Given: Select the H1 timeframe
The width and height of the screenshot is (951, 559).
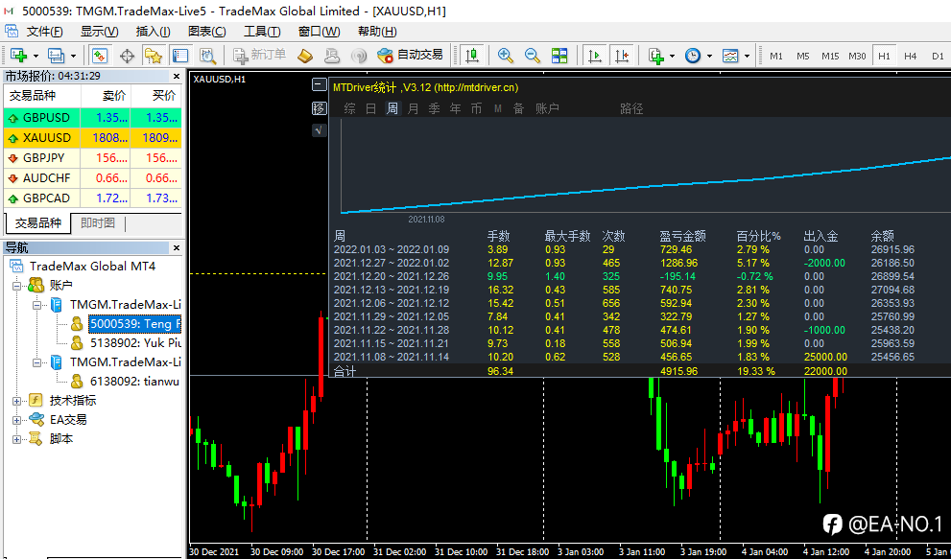Looking at the screenshot, I should pos(884,56).
